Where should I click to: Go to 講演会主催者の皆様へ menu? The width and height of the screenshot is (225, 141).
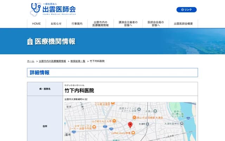tap(126, 24)
